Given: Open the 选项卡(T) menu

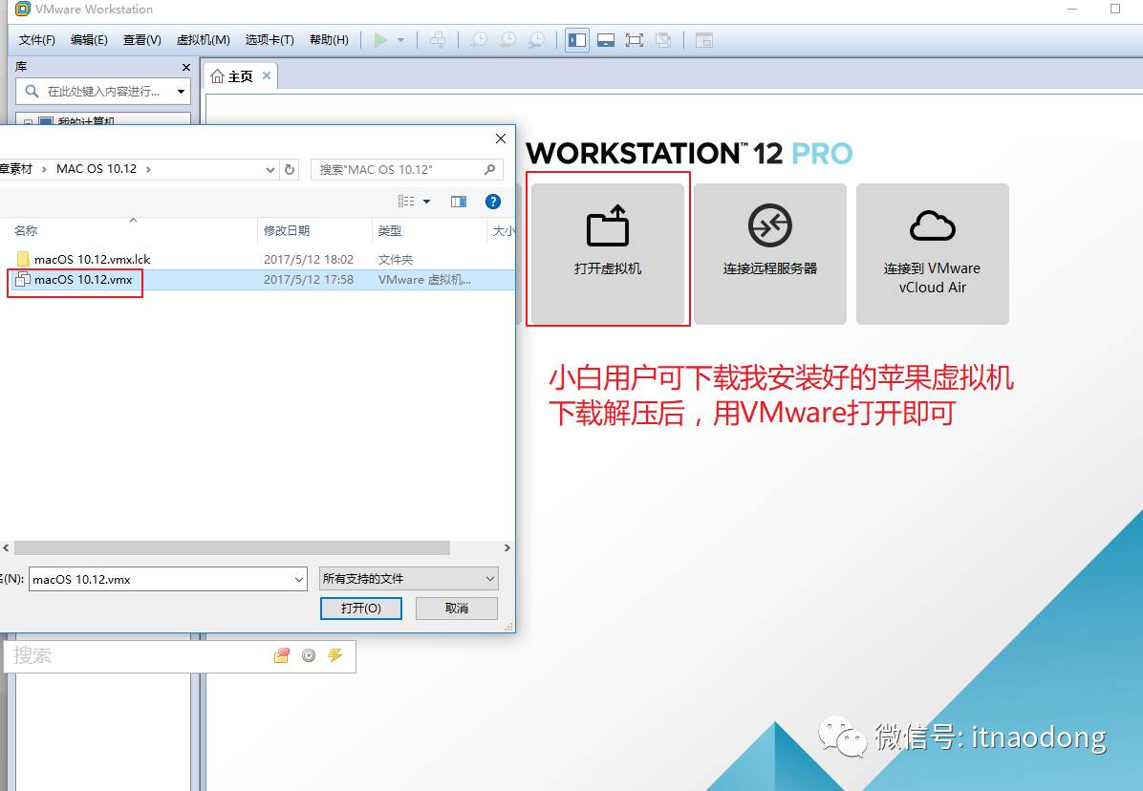Looking at the screenshot, I should point(270,40).
